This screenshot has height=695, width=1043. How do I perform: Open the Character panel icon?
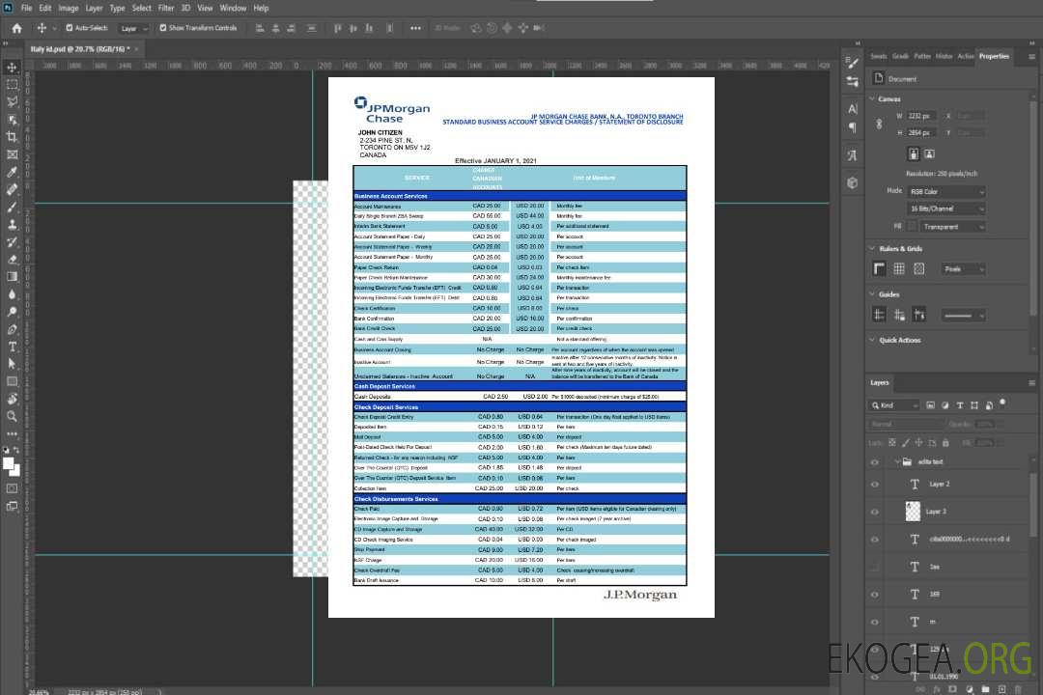point(853,108)
